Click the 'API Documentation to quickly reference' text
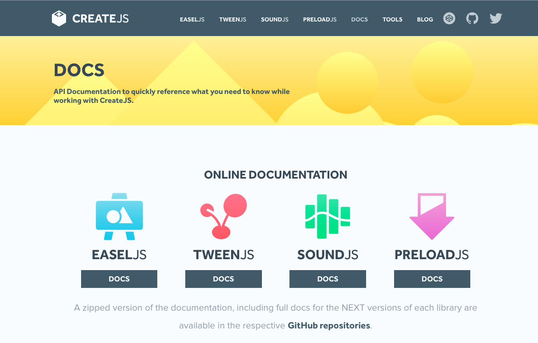The height and width of the screenshot is (343, 538). tap(171, 96)
